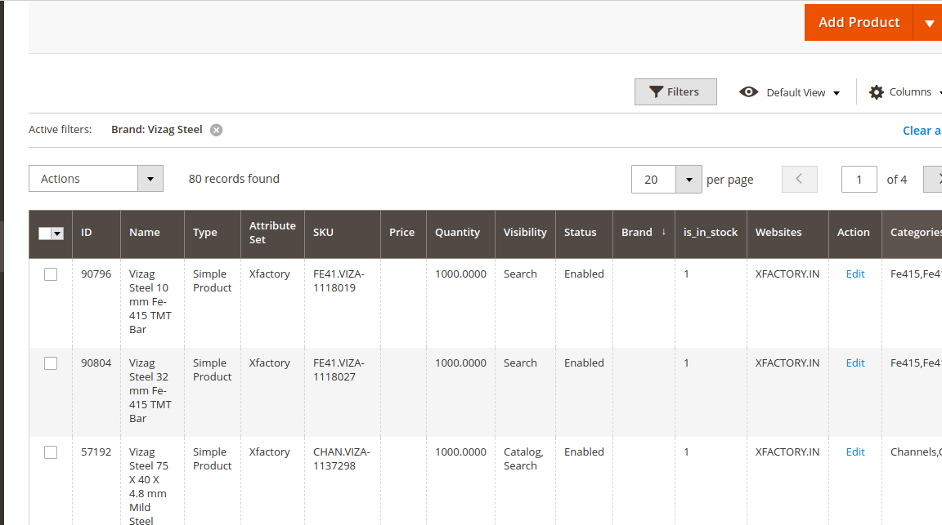Sort by Websites column header
Image resolution: width=942 pixels, height=525 pixels.
pyautogui.click(x=787, y=233)
